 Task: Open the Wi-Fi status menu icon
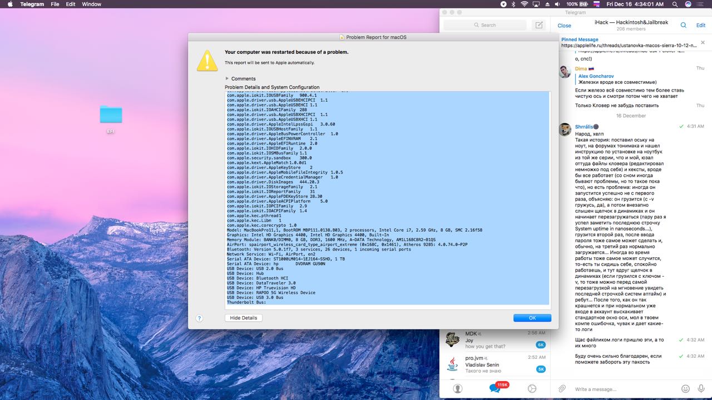(x=524, y=4)
